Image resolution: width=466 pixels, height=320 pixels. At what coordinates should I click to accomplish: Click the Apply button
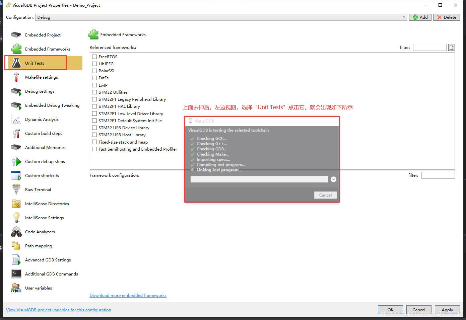(x=447, y=310)
